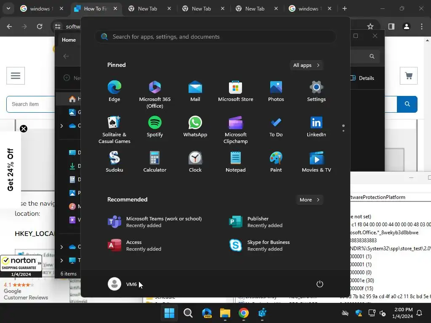Close the Get 24% Off promo
The width and height of the screenshot is (431, 323).
pos(24,129)
